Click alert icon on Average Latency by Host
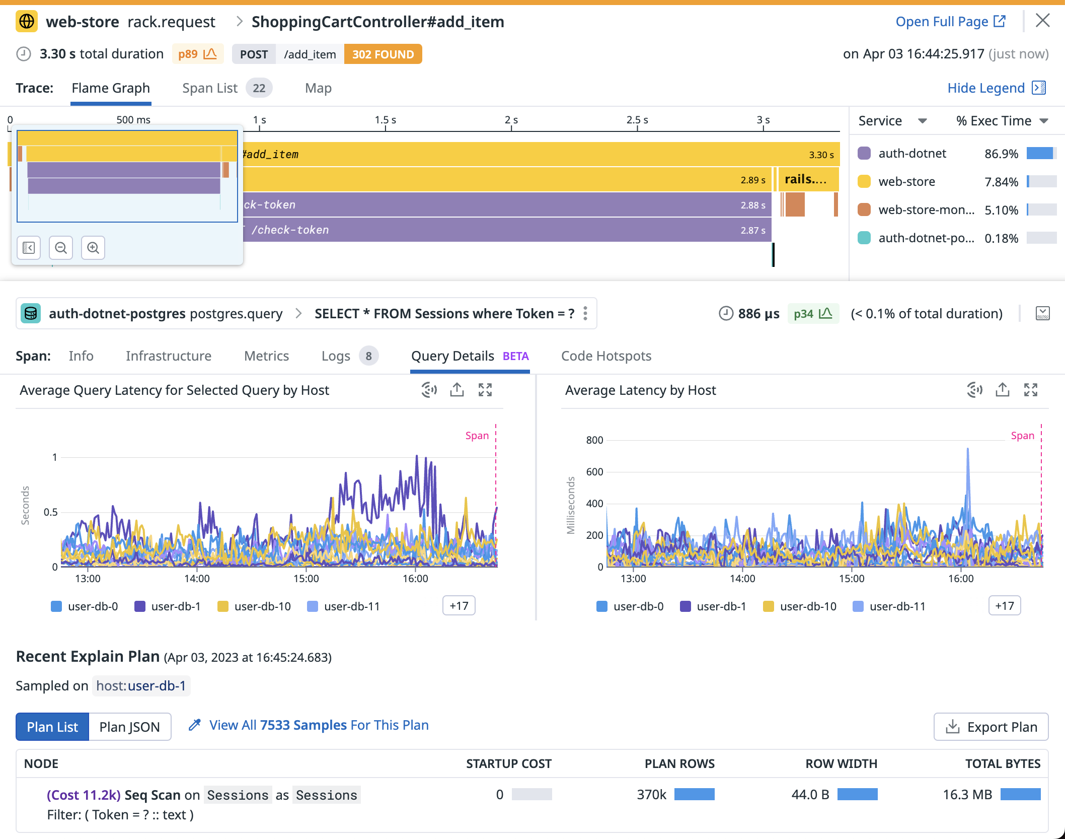The width and height of the screenshot is (1065, 839). 974,390
